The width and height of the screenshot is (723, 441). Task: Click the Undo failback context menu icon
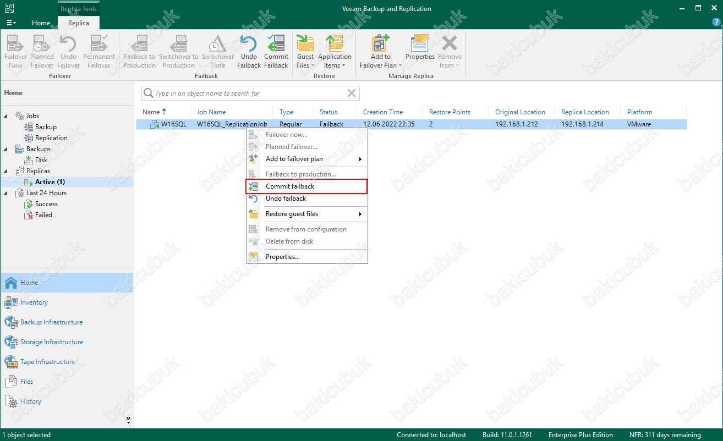coord(253,199)
